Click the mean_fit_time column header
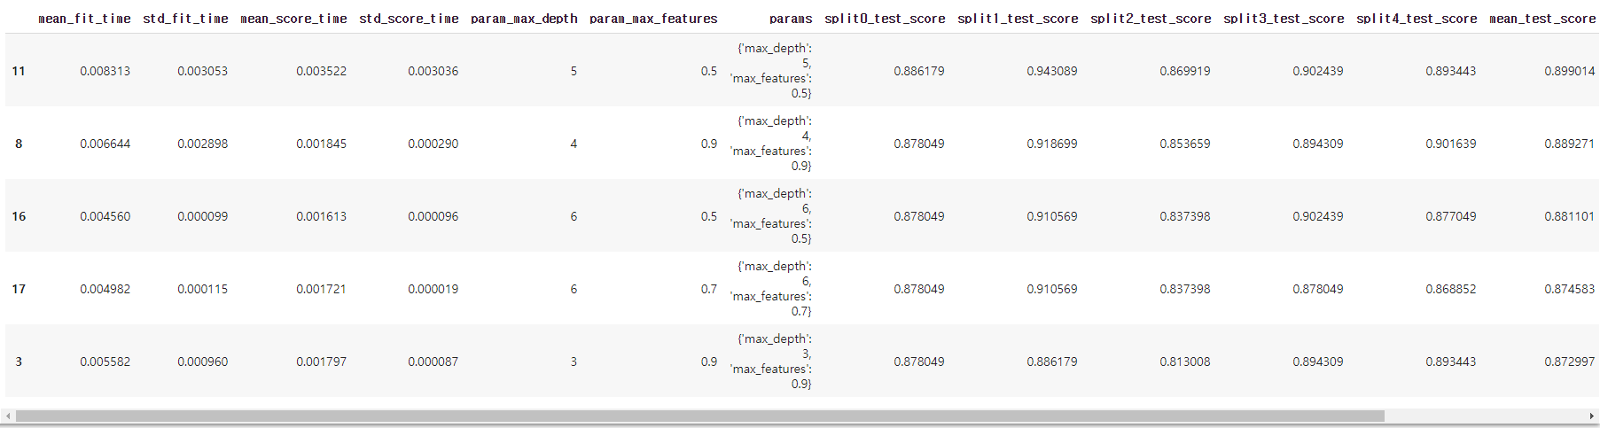The height and width of the screenshot is (428, 1600). pos(84,19)
